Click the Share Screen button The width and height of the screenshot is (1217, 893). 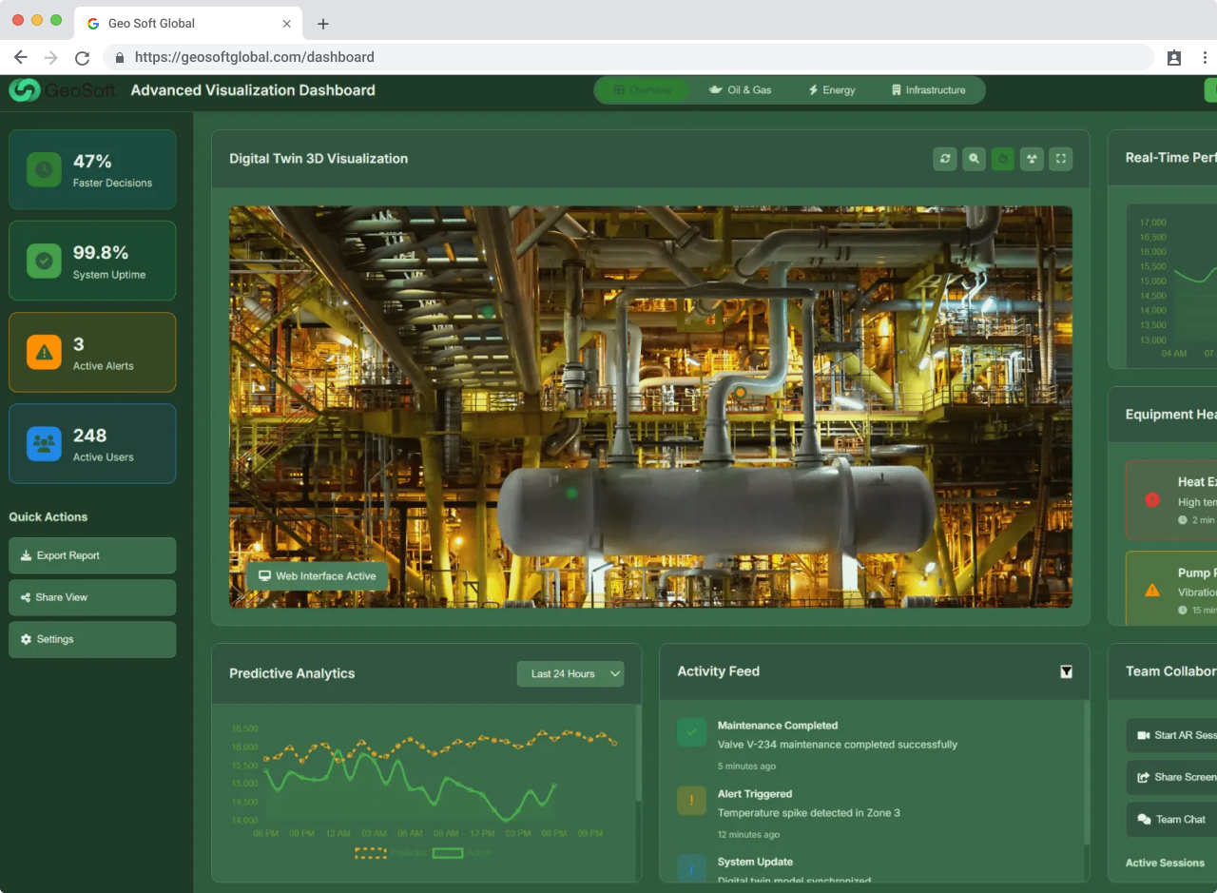(1171, 777)
